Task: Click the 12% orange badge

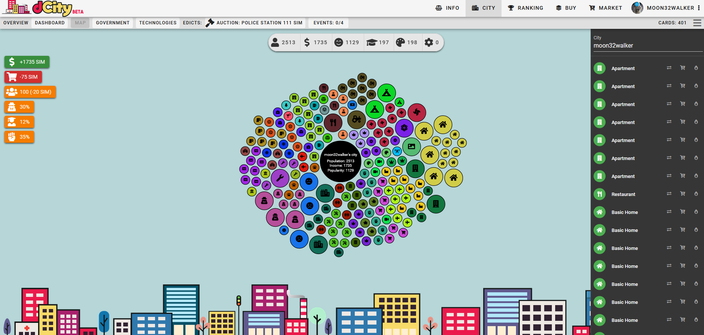Action: click(x=19, y=122)
